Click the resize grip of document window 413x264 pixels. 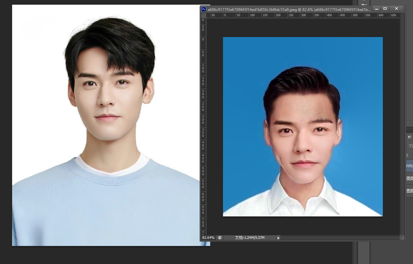(402, 238)
